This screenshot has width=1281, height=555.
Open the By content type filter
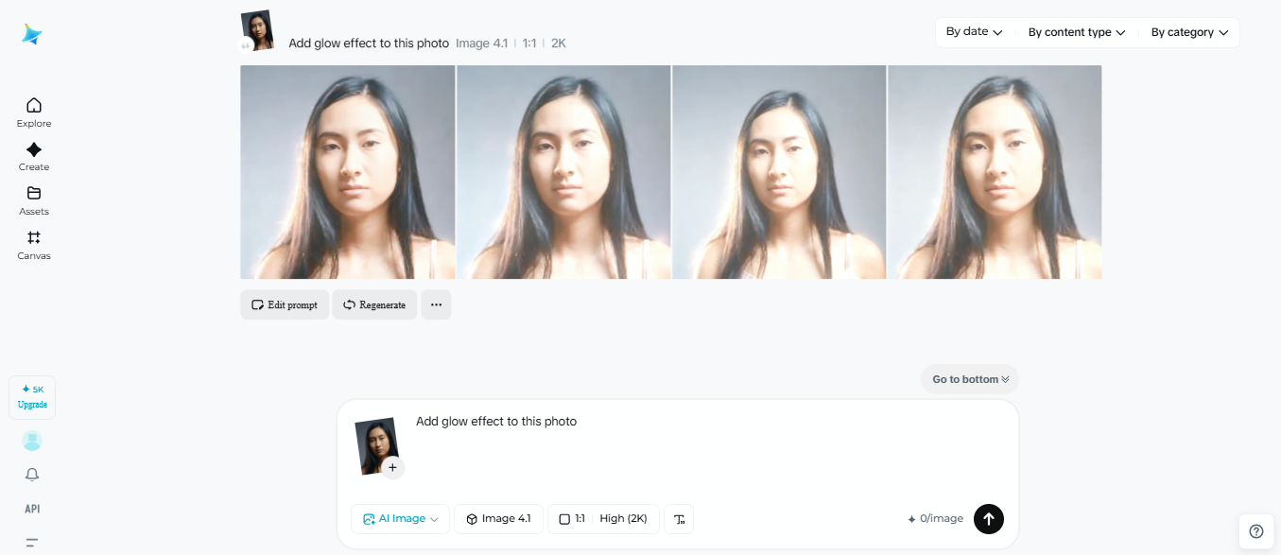pos(1075,31)
